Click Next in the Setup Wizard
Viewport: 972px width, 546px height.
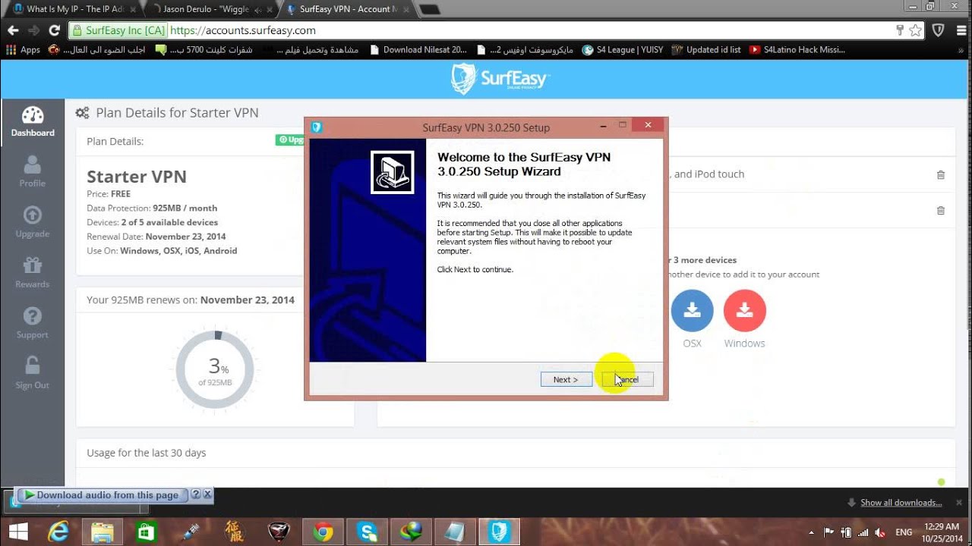pos(566,379)
